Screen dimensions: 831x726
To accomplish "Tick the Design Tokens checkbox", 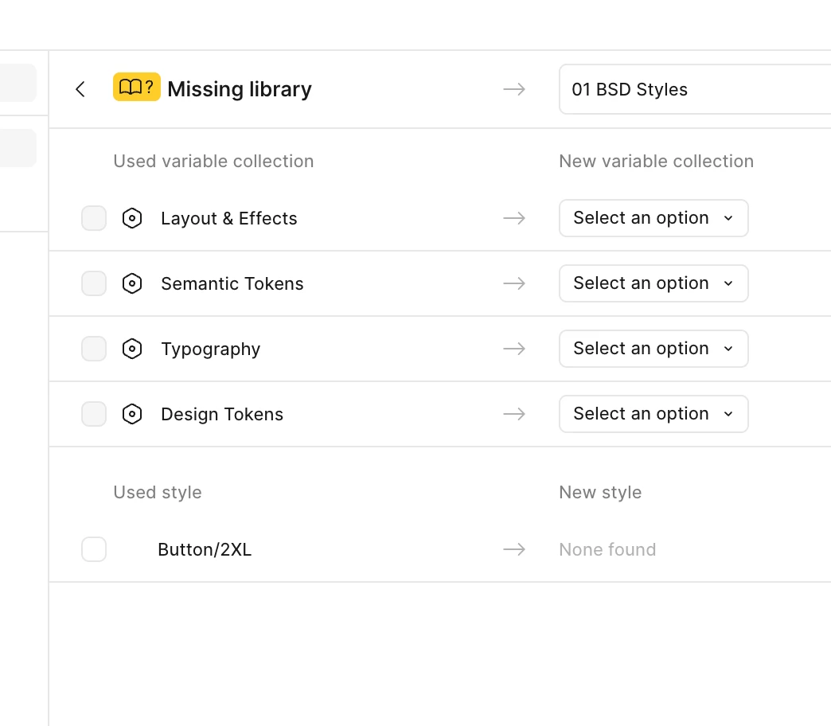I will pos(94,414).
